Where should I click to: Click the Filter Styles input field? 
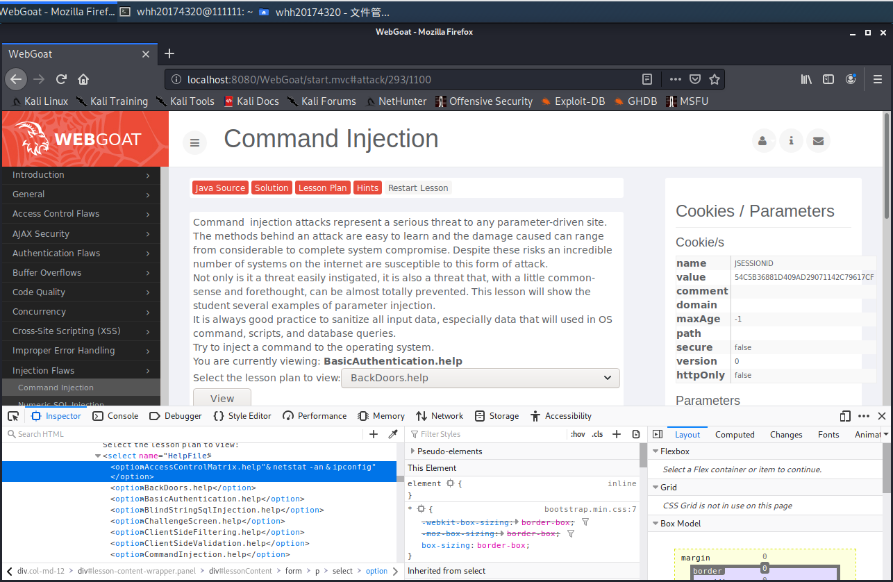point(486,434)
